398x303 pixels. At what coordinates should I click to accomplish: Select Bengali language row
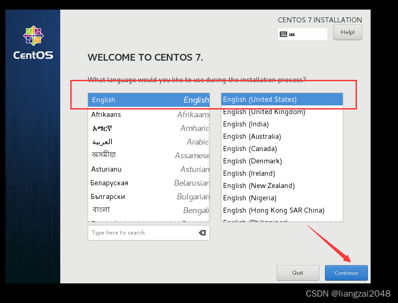tap(149, 210)
